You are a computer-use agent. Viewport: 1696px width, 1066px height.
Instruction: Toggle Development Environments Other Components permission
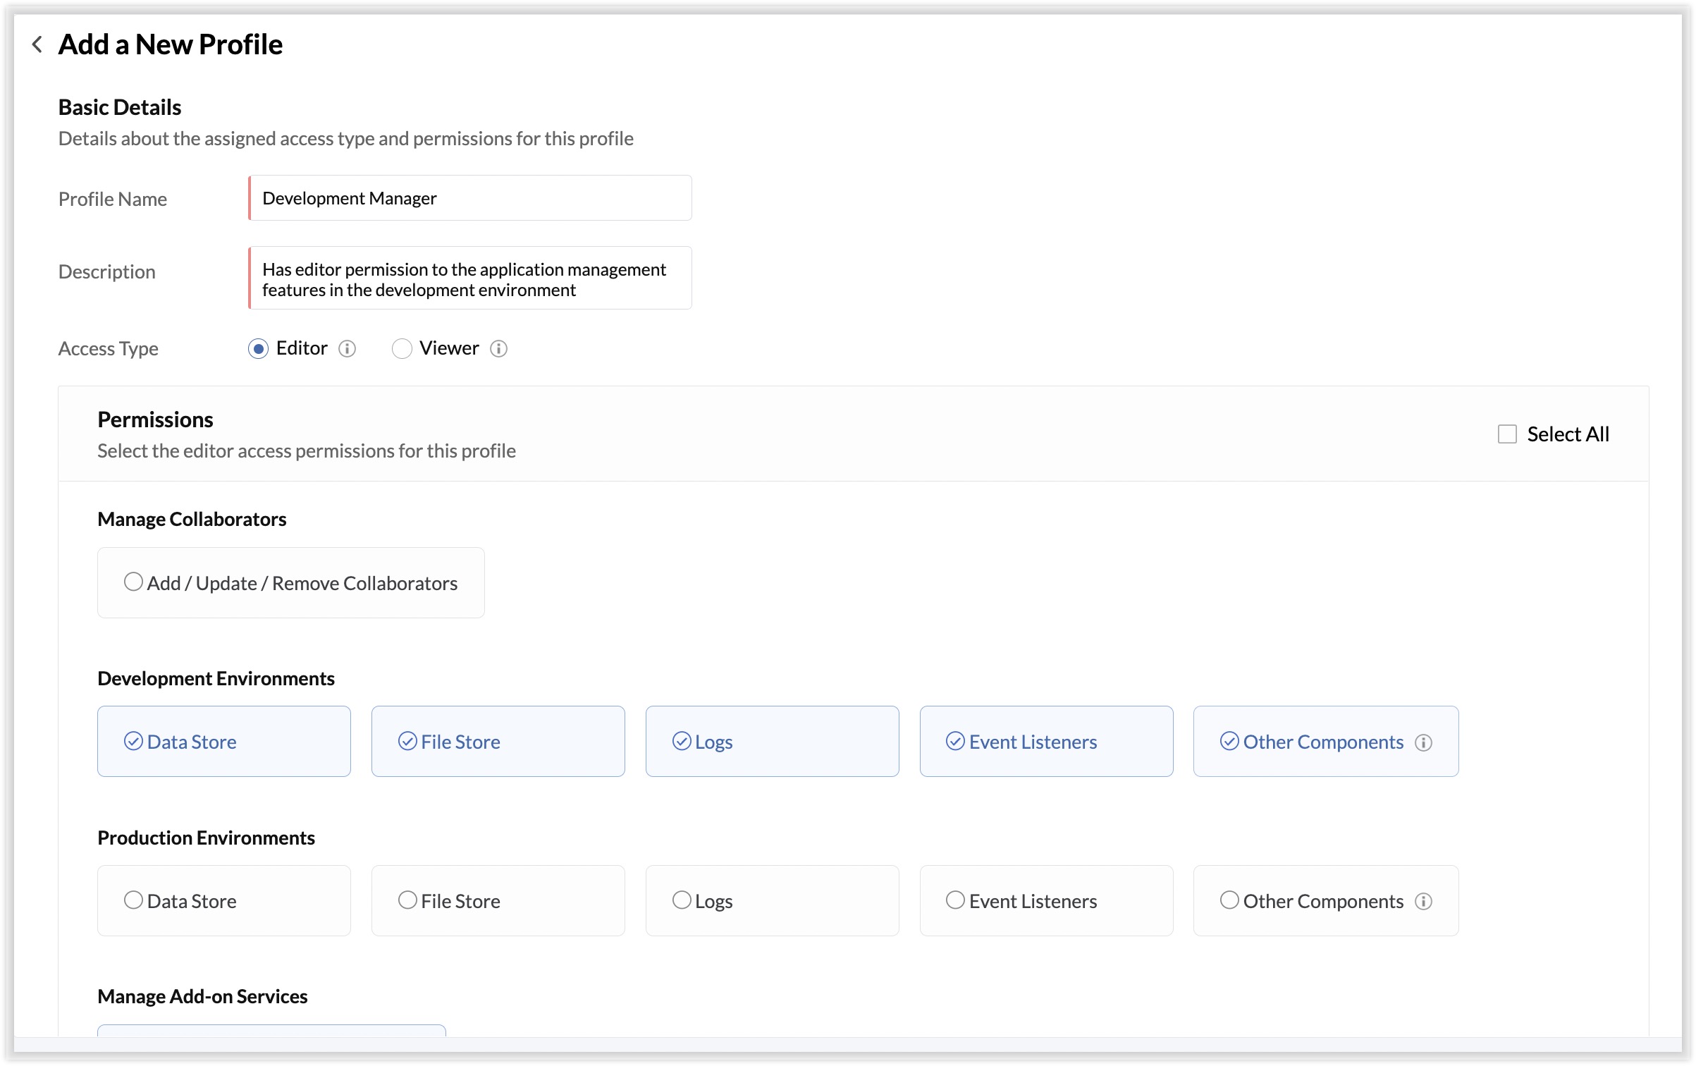coord(1229,741)
